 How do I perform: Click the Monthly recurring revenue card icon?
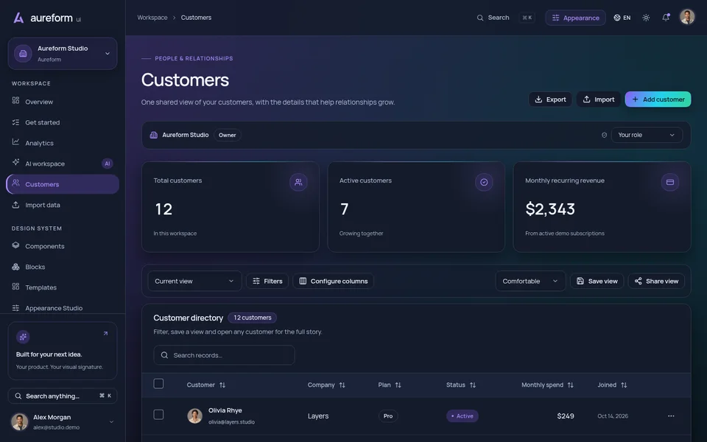pyautogui.click(x=670, y=182)
